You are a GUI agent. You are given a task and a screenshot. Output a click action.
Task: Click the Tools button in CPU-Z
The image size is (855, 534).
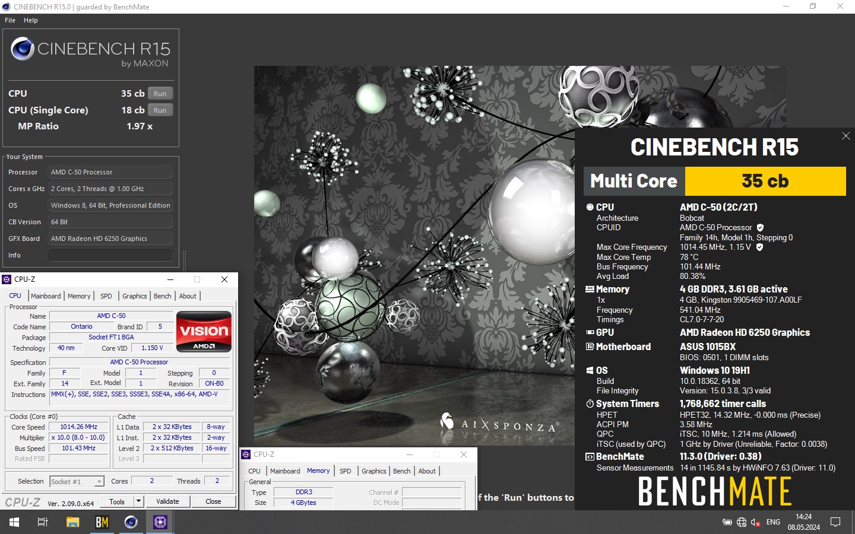click(117, 501)
